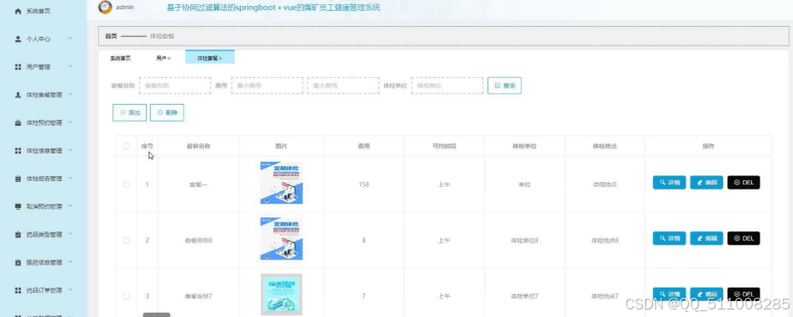Expand the 体检预约管理 menu chevron
The height and width of the screenshot is (317, 793).
tap(70, 122)
